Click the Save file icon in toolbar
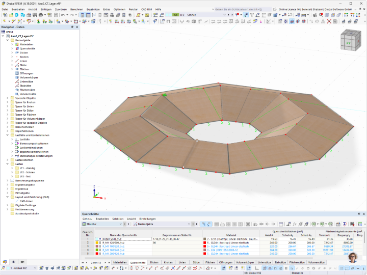Image resolution: width=367 pixels, height=275 pixels. (35, 15)
